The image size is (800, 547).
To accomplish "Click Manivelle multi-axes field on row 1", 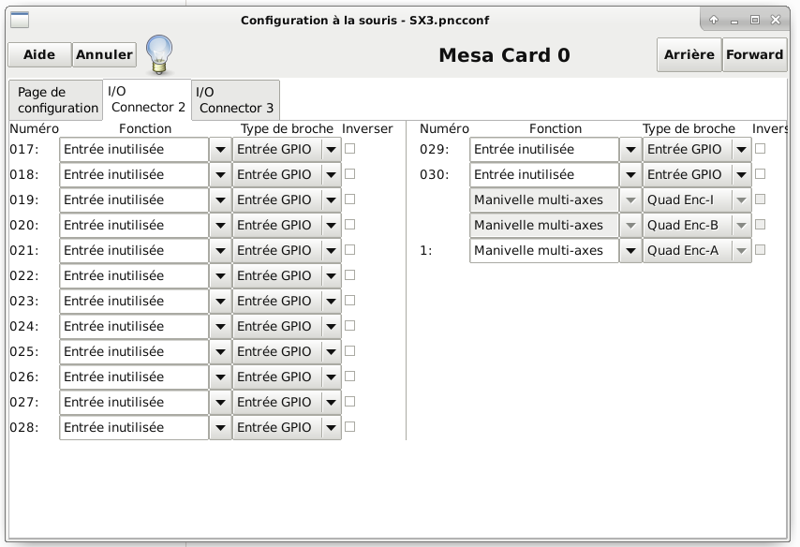I will (544, 250).
